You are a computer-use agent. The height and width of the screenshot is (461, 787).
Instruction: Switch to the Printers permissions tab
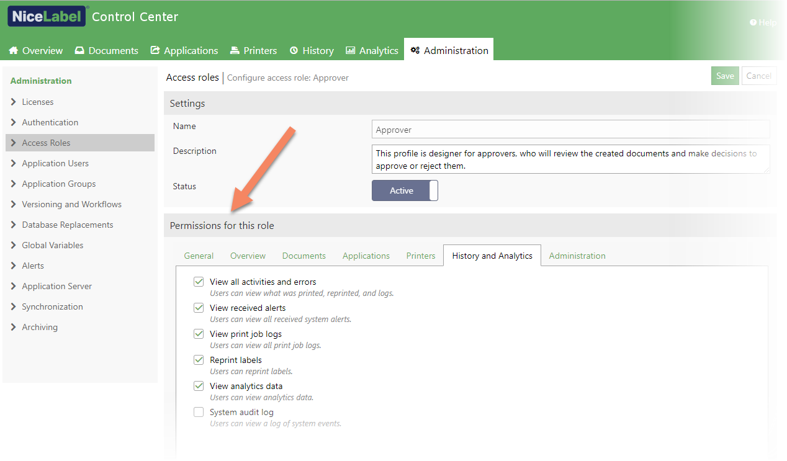(421, 256)
